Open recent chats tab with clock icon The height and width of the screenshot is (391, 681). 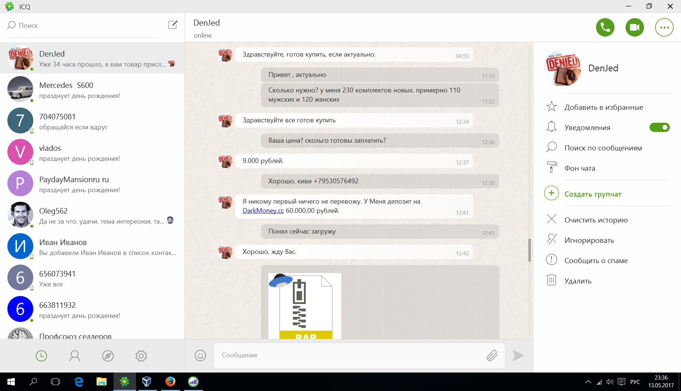41,356
